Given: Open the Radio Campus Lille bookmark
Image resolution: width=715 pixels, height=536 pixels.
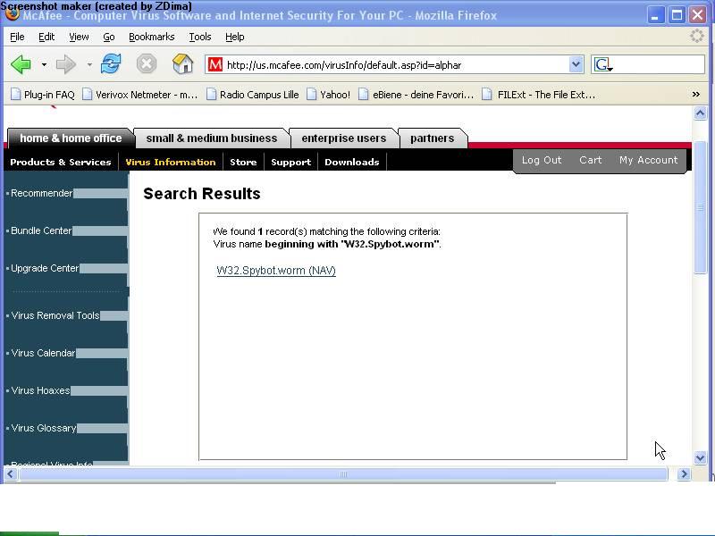Looking at the screenshot, I should click(253, 95).
